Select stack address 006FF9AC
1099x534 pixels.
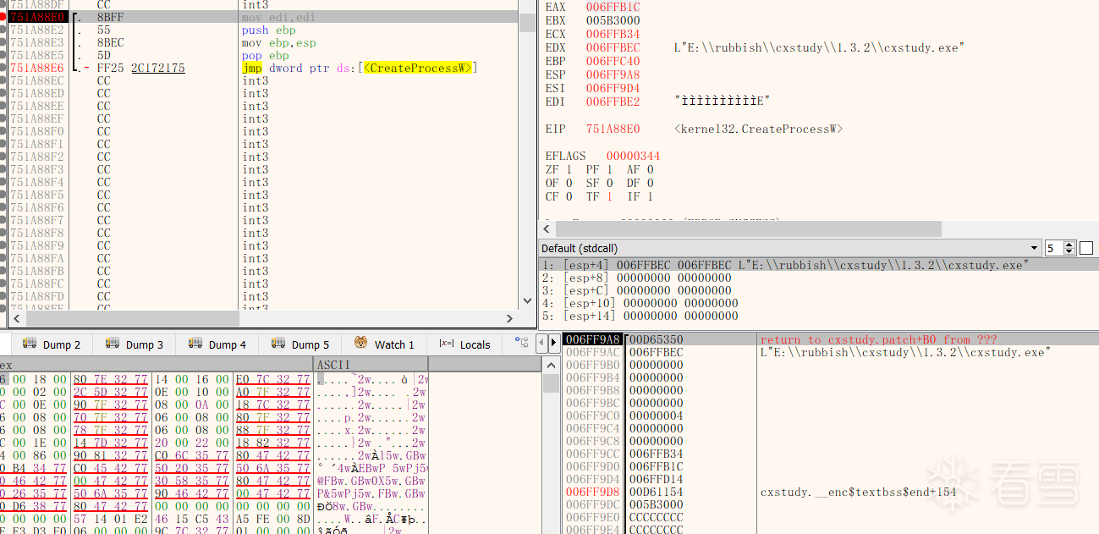[x=592, y=352]
